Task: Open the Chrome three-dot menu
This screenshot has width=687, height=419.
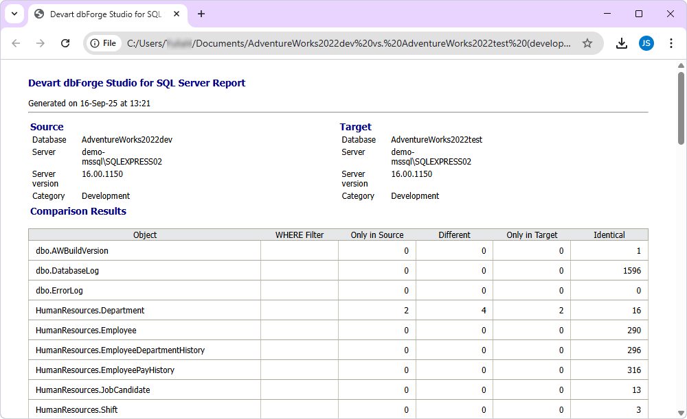Action: 671,43
